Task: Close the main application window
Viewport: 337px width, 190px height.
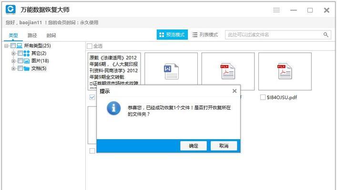Action: pyautogui.click(x=327, y=10)
